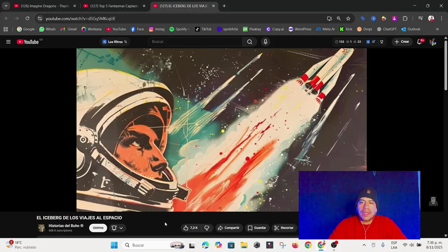Open the Kick bookmark
The height and width of the screenshot is (252, 448).
[x=346, y=29]
